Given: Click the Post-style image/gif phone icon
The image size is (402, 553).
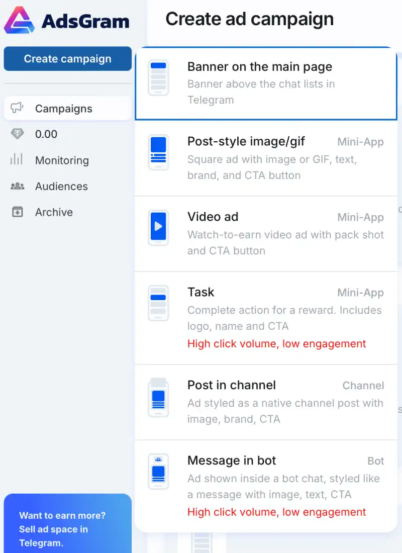Looking at the screenshot, I should tap(158, 152).
